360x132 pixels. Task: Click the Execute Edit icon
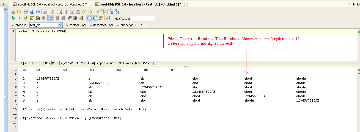pyautogui.click(x=31, y=18)
